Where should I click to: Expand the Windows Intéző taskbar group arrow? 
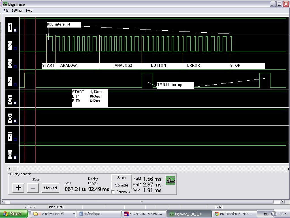74,214
